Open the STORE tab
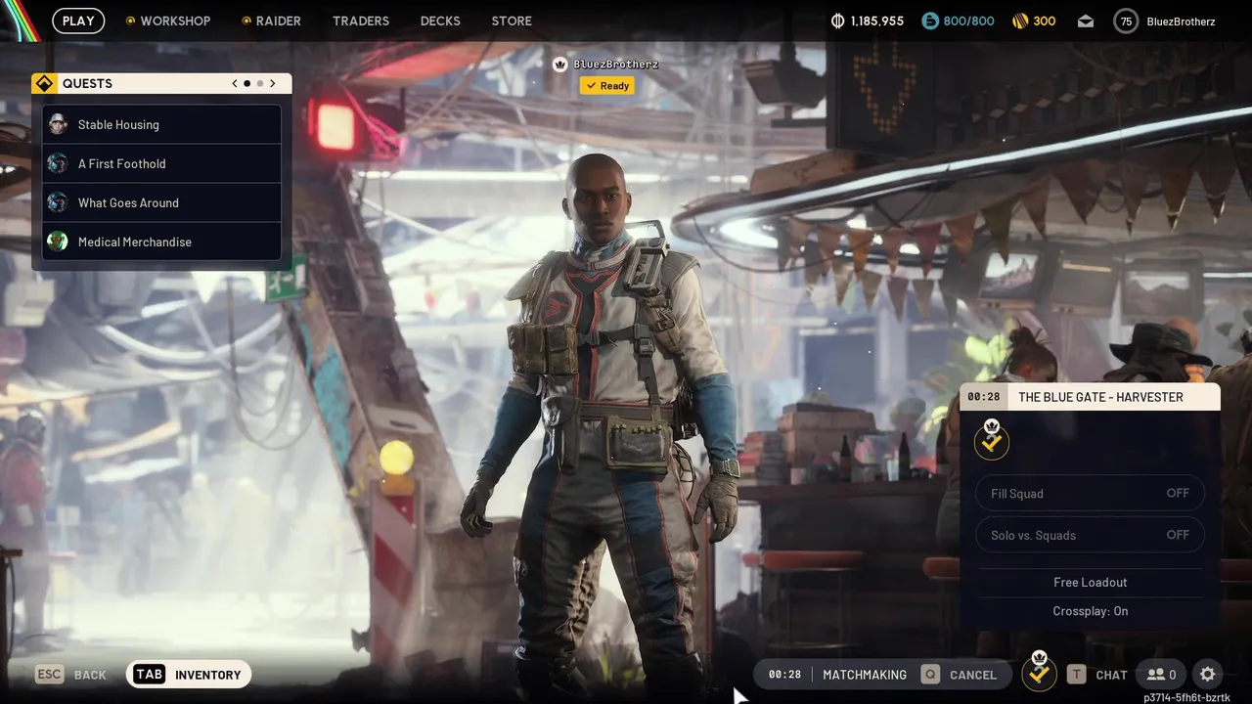The width and height of the screenshot is (1252, 704). 512,21
